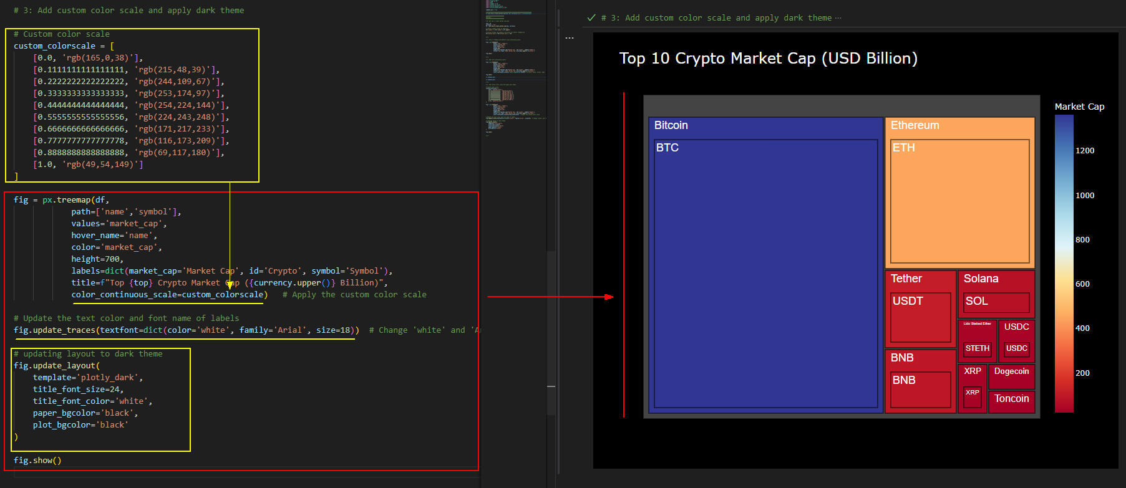Click the paper_bgcolor='black' line
This screenshot has height=488, width=1126.
click(x=85, y=413)
